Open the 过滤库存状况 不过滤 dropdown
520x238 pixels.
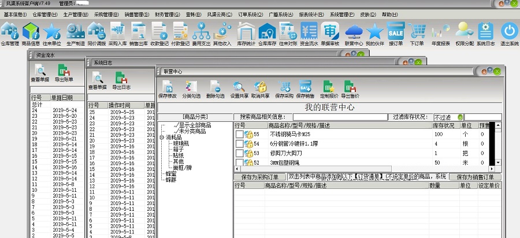[x=460, y=117]
